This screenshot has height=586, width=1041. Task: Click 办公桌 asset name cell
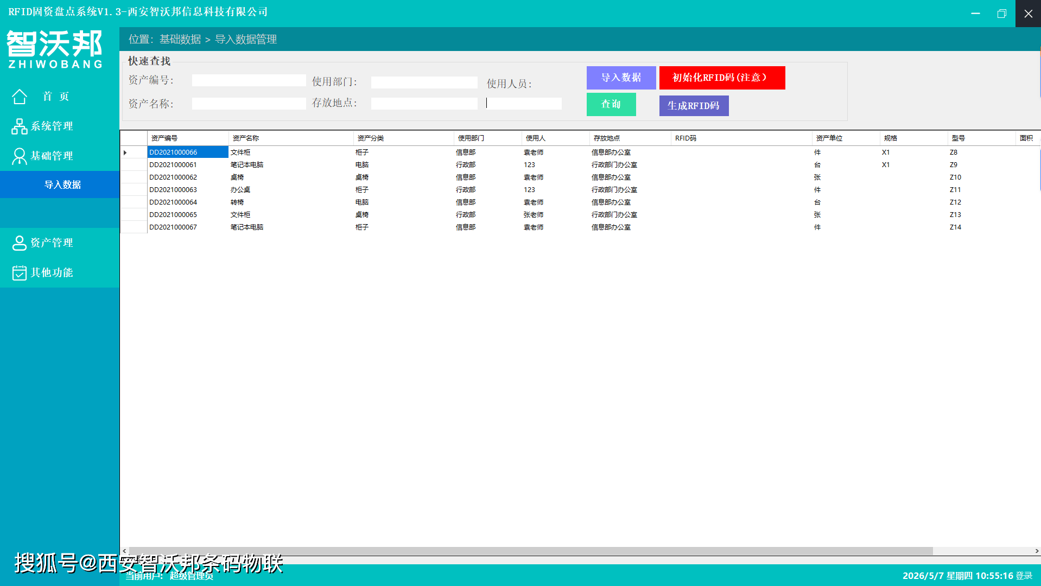[291, 190]
